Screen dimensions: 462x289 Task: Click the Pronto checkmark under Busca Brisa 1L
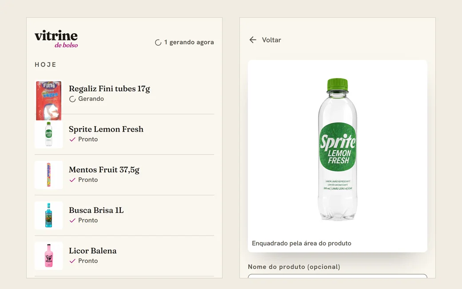[72, 220]
